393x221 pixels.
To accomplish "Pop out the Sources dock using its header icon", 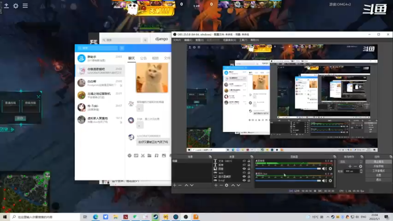I will coord(252,157).
